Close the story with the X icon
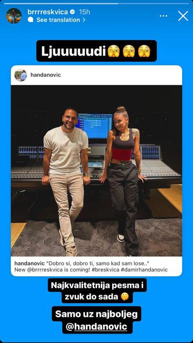The height and width of the screenshot is (343, 193). [x=183, y=16]
